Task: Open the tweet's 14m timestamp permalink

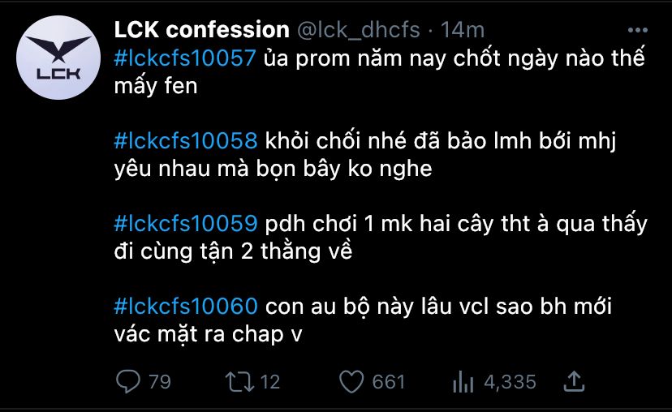Action: pyautogui.click(x=463, y=30)
